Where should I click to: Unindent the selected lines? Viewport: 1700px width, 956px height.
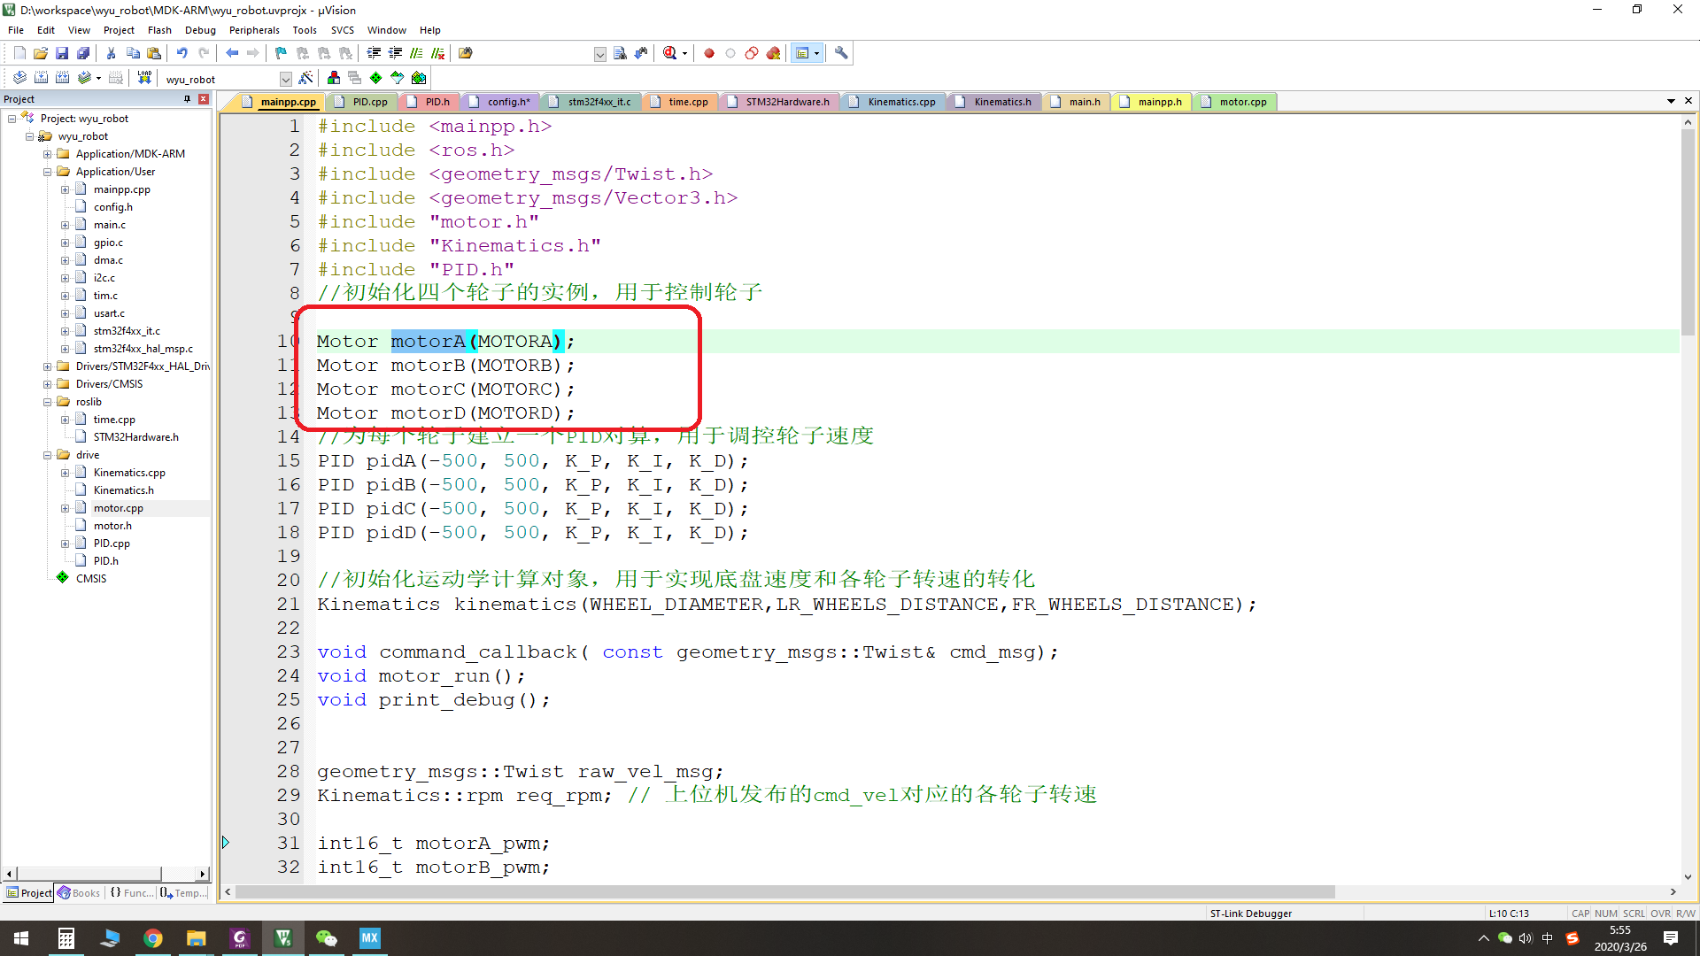(395, 53)
